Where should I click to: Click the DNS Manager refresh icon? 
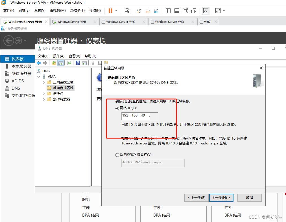[69, 63]
